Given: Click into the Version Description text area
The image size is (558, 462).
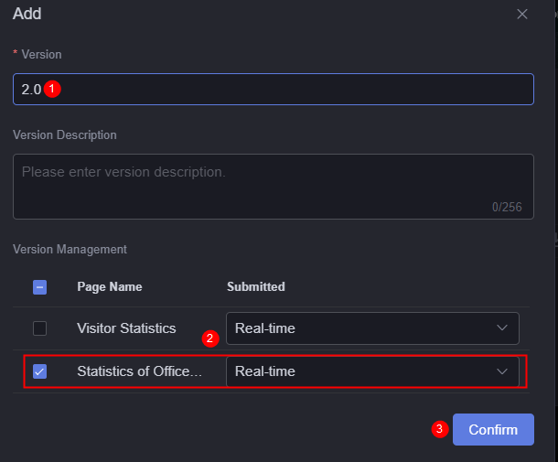Looking at the screenshot, I should click(x=274, y=187).
